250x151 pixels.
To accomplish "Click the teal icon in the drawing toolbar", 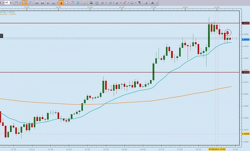I will point(110,3).
